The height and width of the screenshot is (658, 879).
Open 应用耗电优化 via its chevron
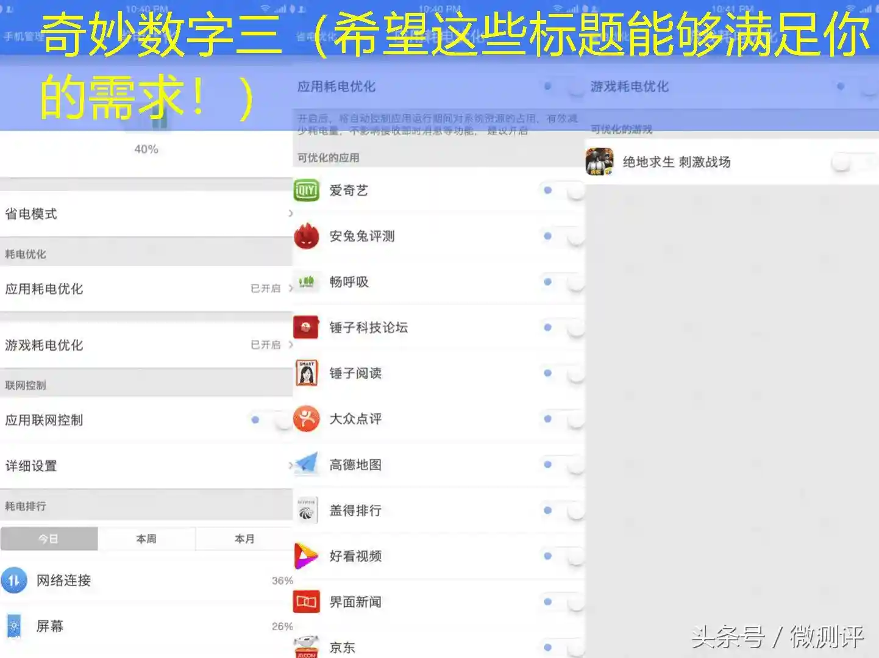click(290, 288)
